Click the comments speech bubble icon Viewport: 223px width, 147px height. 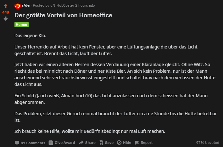17,143
